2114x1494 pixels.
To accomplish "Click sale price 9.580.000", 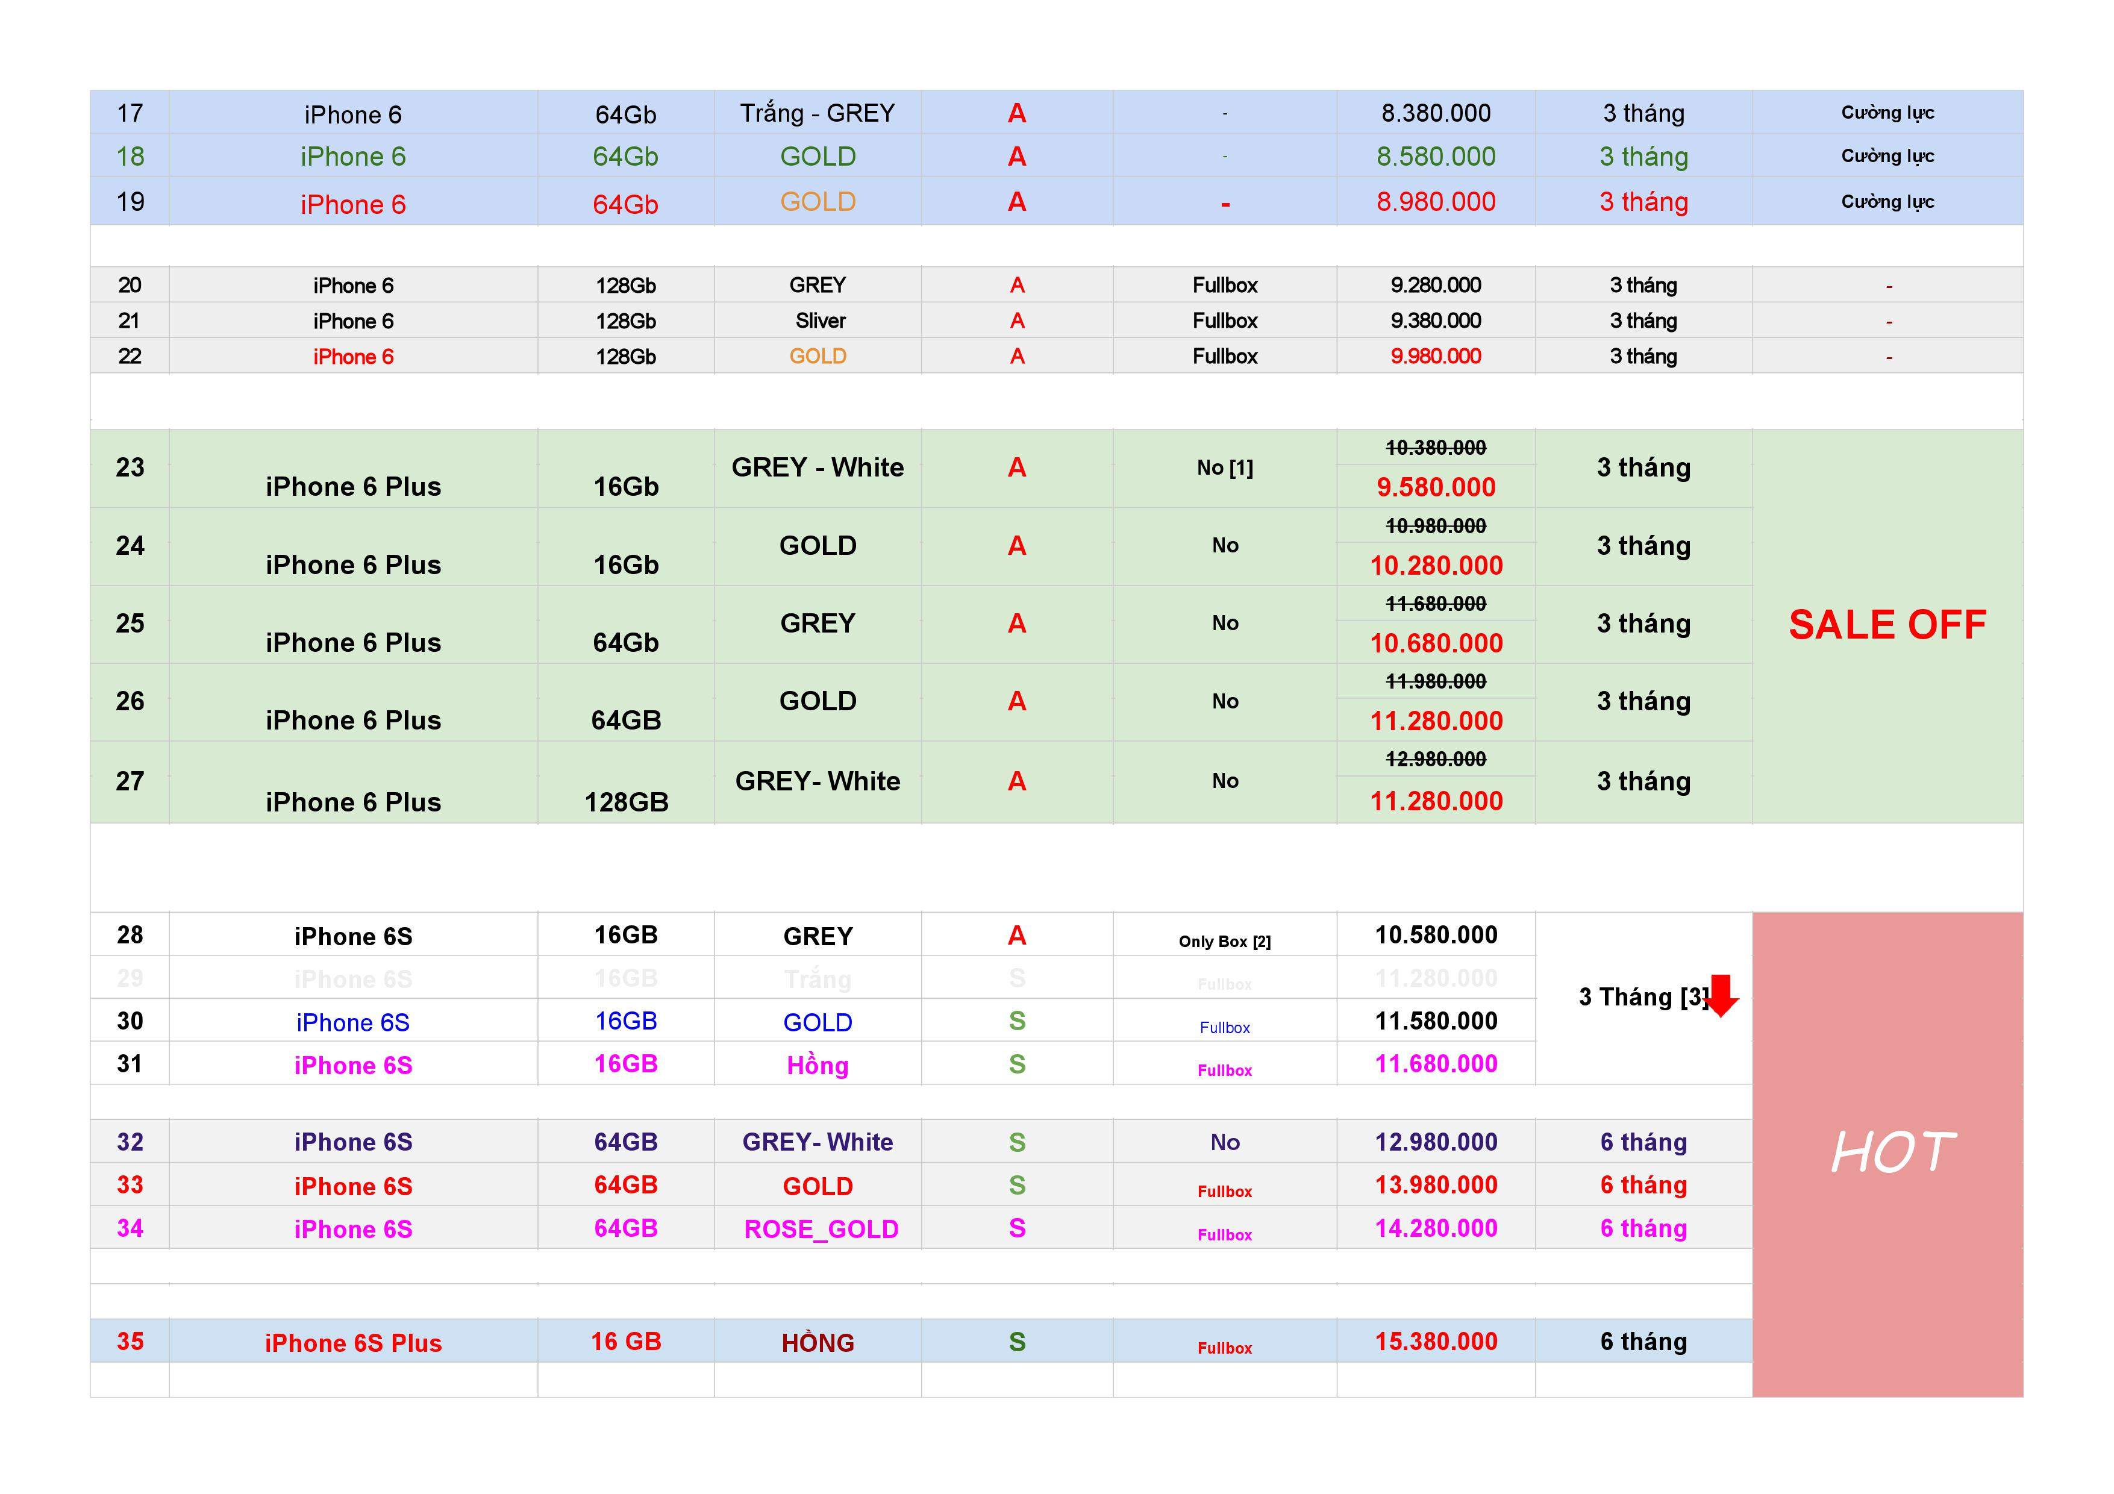I will point(1436,487).
